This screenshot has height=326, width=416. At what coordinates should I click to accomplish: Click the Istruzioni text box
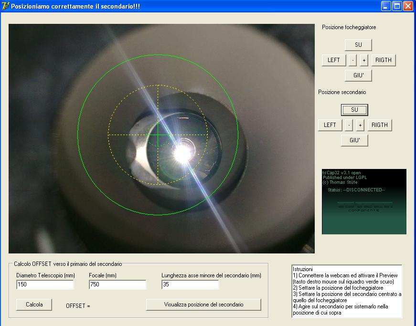click(x=347, y=291)
